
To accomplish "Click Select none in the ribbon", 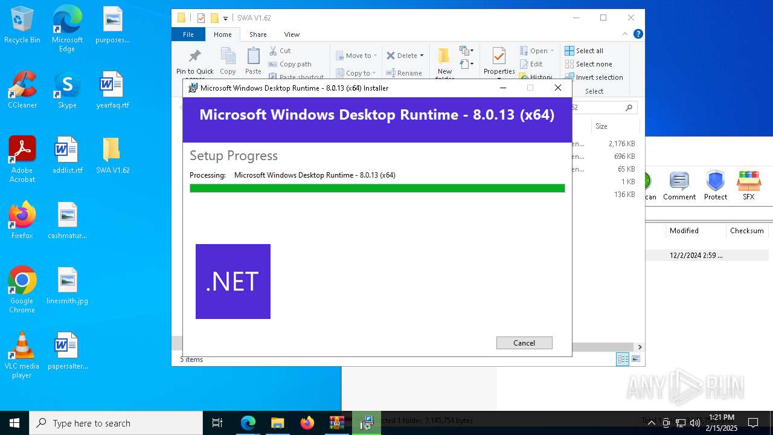I will (x=588, y=64).
